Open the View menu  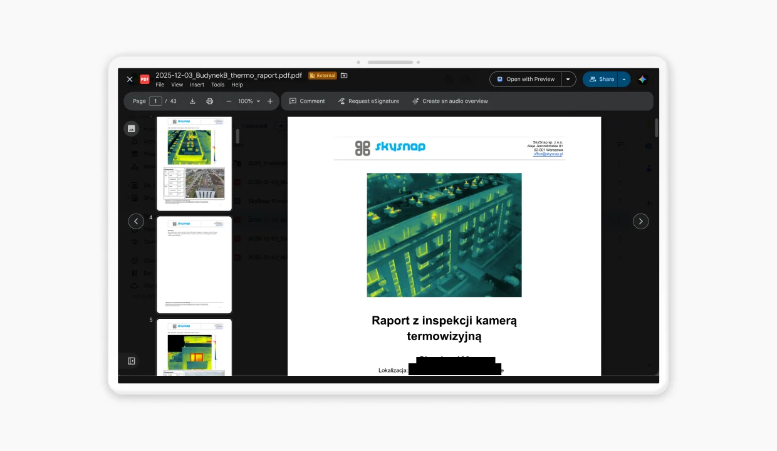point(177,85)
